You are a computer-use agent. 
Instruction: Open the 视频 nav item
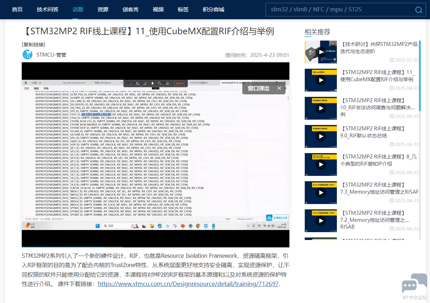pos(158,10)
